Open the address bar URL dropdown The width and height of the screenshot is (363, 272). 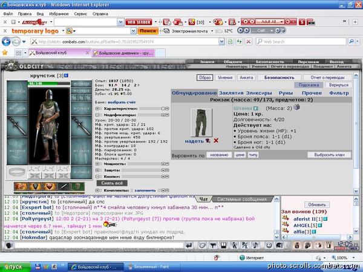tap(221, 42)
